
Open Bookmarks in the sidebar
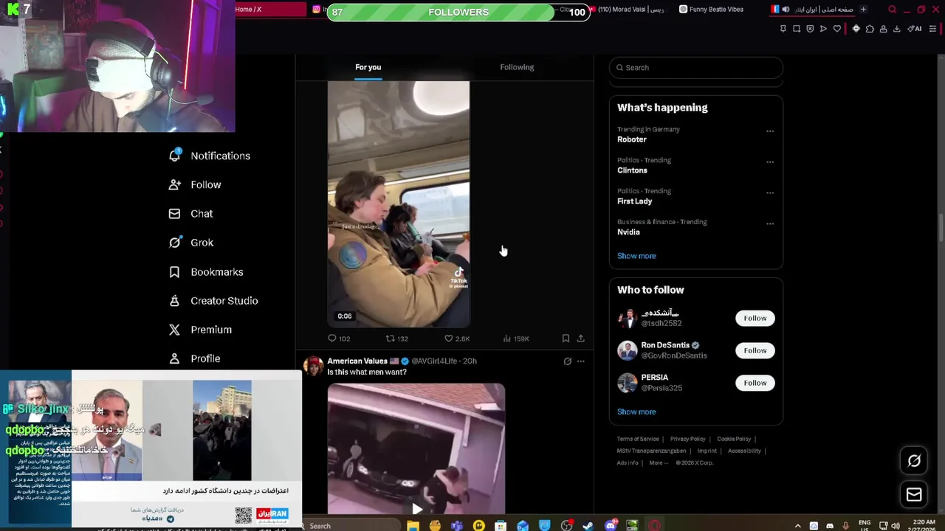coord(206,272)
